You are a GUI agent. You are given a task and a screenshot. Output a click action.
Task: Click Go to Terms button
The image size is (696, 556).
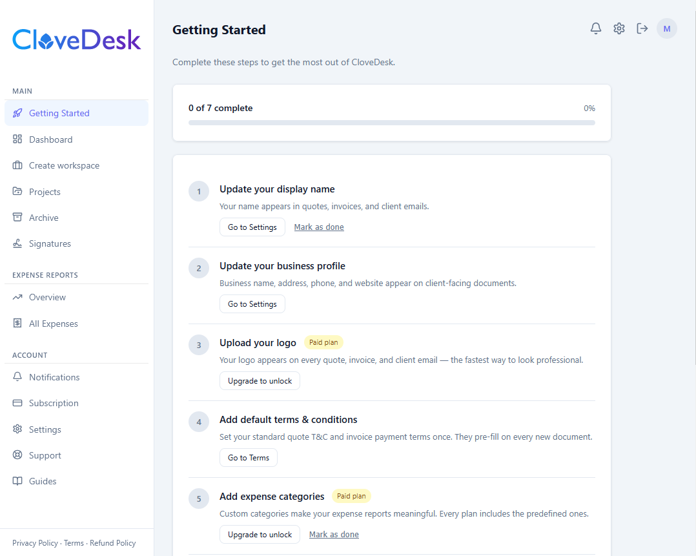point(248,457)
